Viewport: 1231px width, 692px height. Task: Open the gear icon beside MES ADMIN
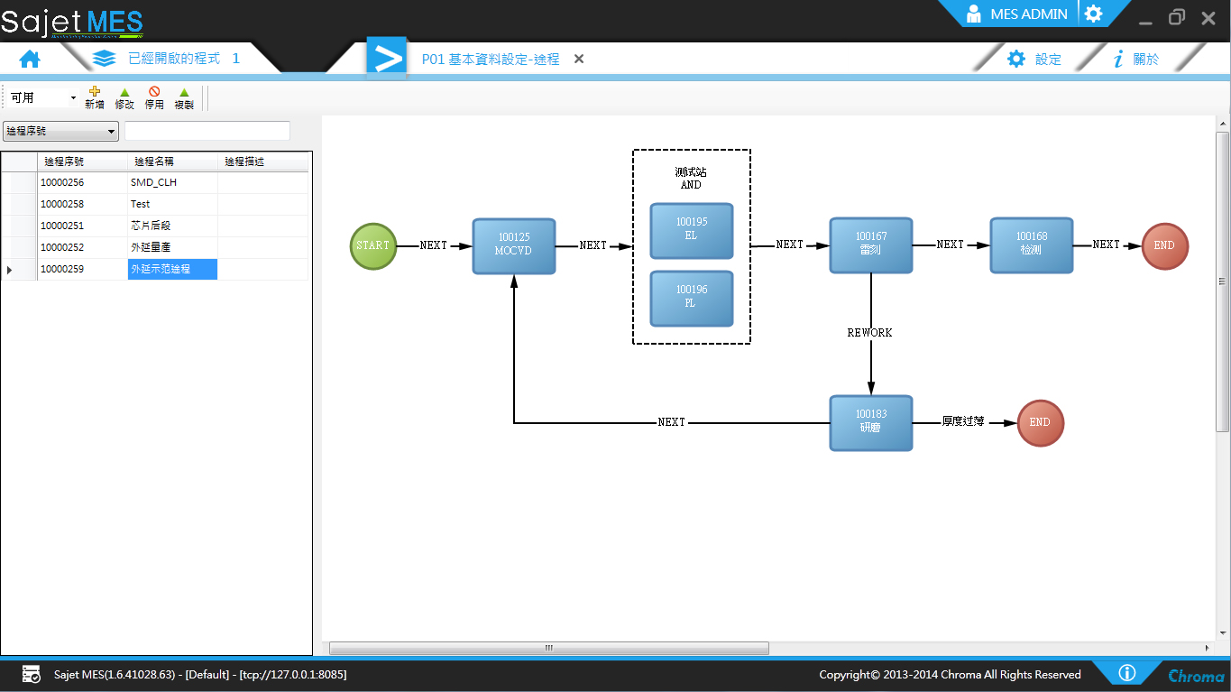(1093, 14)
